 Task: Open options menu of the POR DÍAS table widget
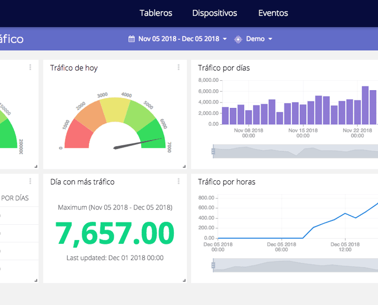point(30,181)
